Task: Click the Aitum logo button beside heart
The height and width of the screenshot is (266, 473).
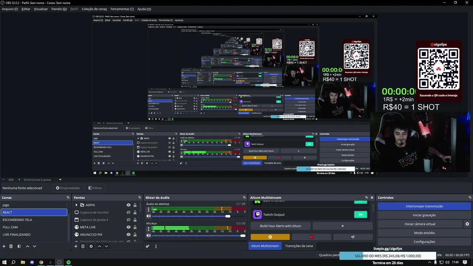Action: coord(353,237)
